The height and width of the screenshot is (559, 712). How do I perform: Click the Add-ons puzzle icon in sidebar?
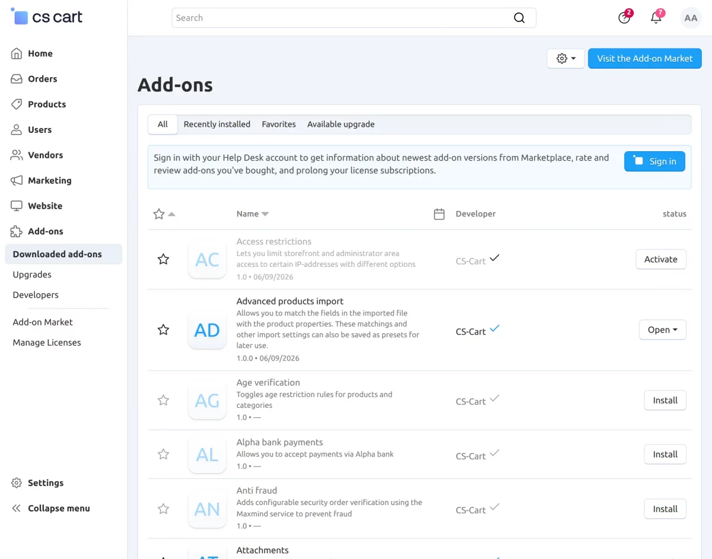[x=17, y=232]
